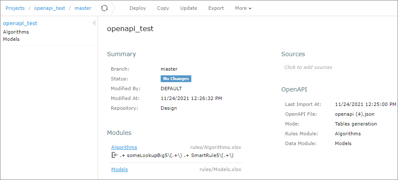Click Deploy in the top toolbar
Screen dimensions: 398x180
138,8
